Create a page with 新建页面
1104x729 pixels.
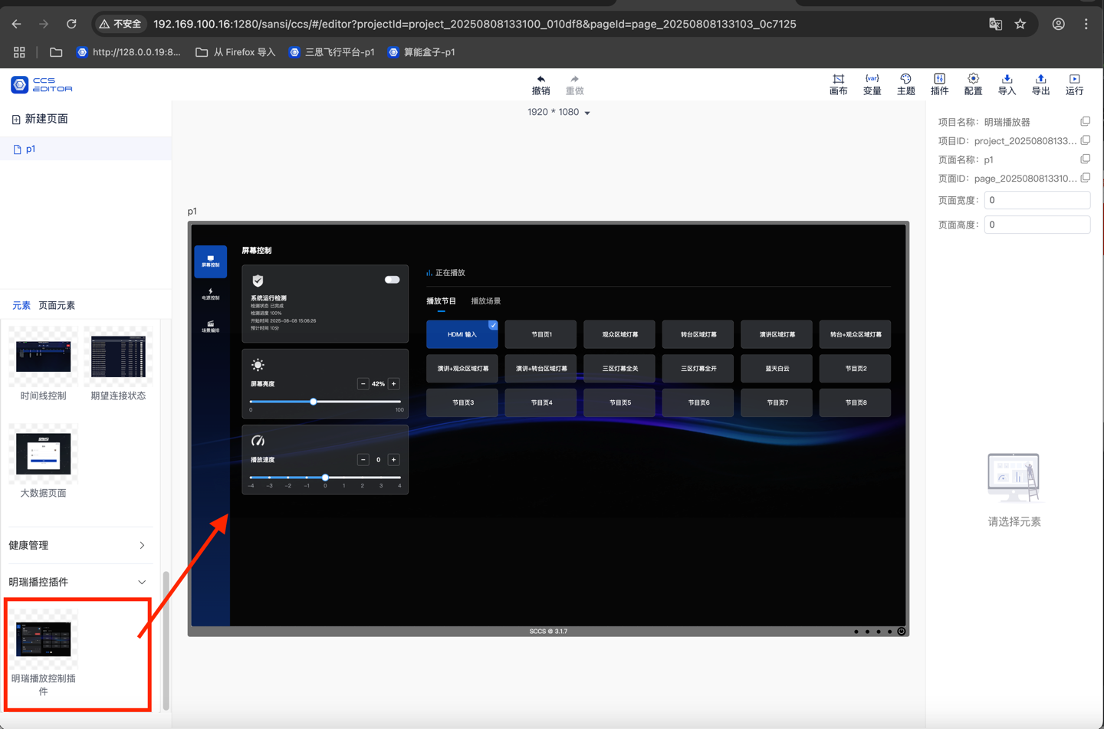tap(40, 119)
